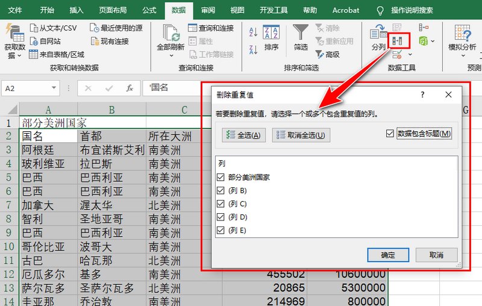Image resolution: width=482 pixels, height=306 pixels.
Task: Expand the Refresh All dropdown arrow
Action: (x=171, y=55)
